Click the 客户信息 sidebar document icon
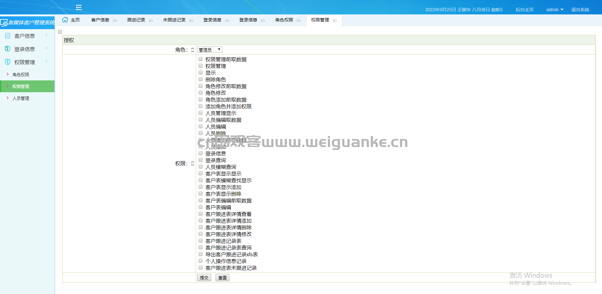 tap(8, 36)
